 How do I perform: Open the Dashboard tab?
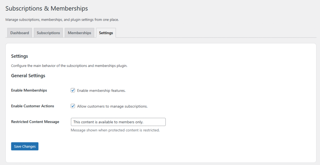pos(19,33)
